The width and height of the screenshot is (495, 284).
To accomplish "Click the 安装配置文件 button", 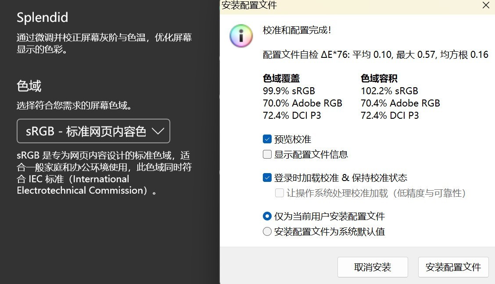I will point(453,267).
